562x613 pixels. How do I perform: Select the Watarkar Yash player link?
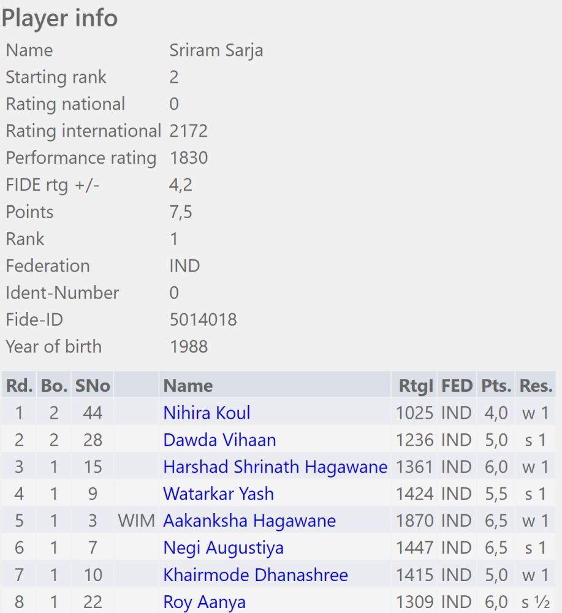(x=218, y=494)
